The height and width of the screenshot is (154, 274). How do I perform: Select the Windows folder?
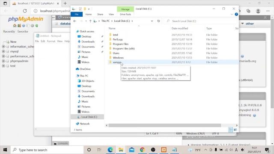point(118,58)
